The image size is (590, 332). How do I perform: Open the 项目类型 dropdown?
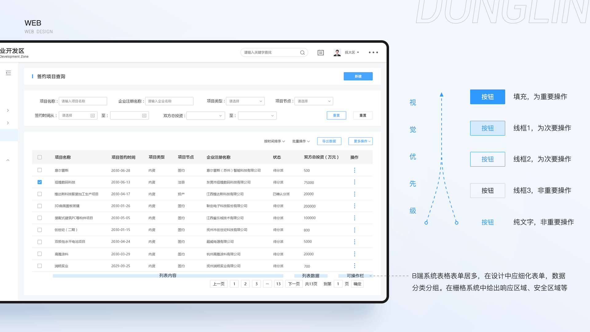[245, 101]
